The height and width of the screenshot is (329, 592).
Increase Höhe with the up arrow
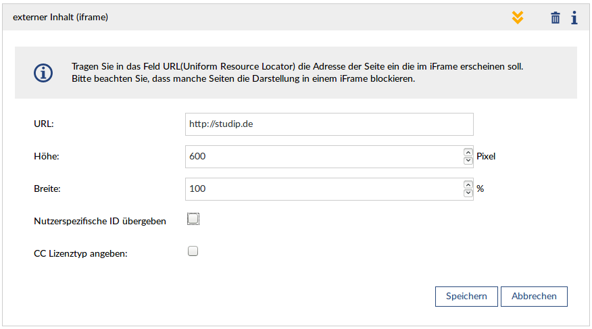[468, 152]
